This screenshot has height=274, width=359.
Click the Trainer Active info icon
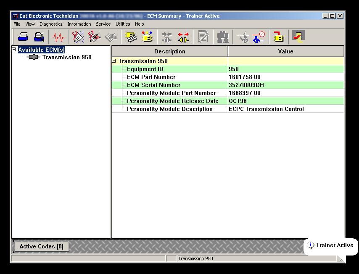coord(311,245)
